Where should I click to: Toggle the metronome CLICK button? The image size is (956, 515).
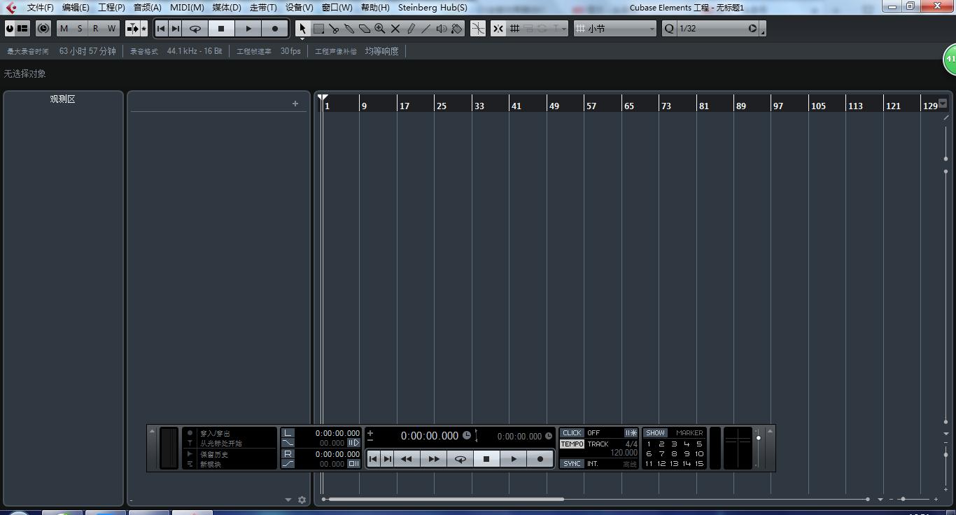click(x=572, y=433)
